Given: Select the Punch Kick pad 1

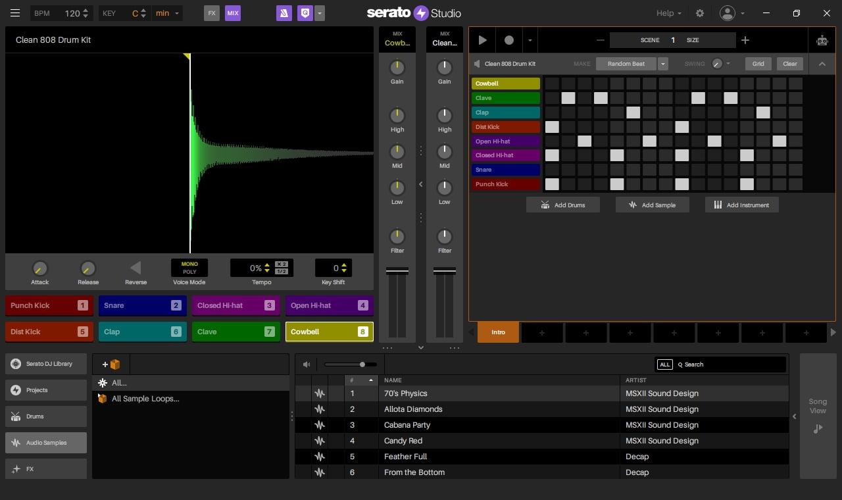Looking at the screenshot, I should 49,305.
